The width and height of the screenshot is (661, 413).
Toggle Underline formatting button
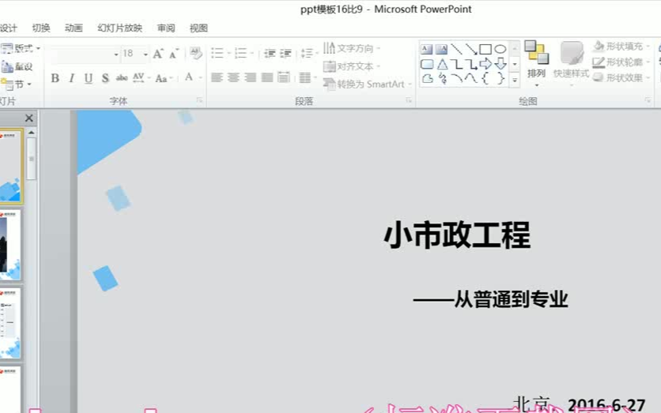[88, 78]
